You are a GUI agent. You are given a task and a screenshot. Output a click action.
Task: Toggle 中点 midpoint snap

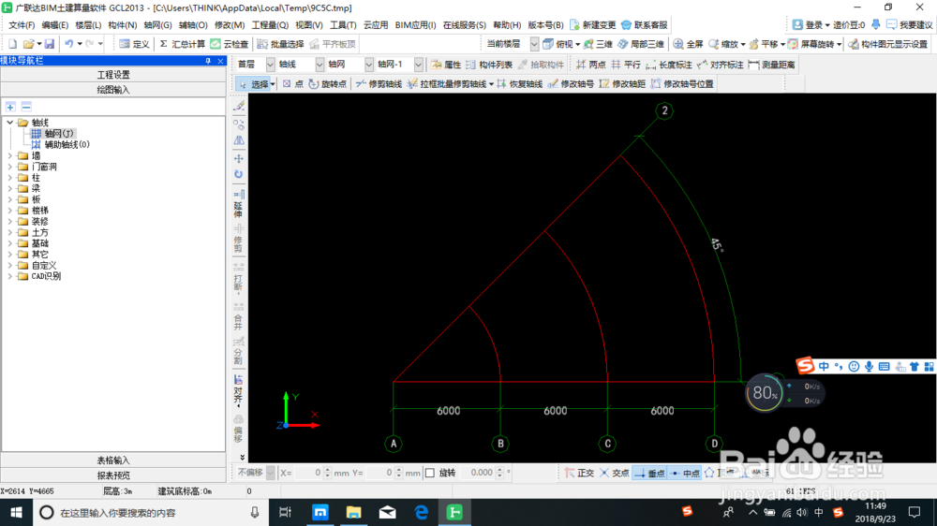coord(685,473)
